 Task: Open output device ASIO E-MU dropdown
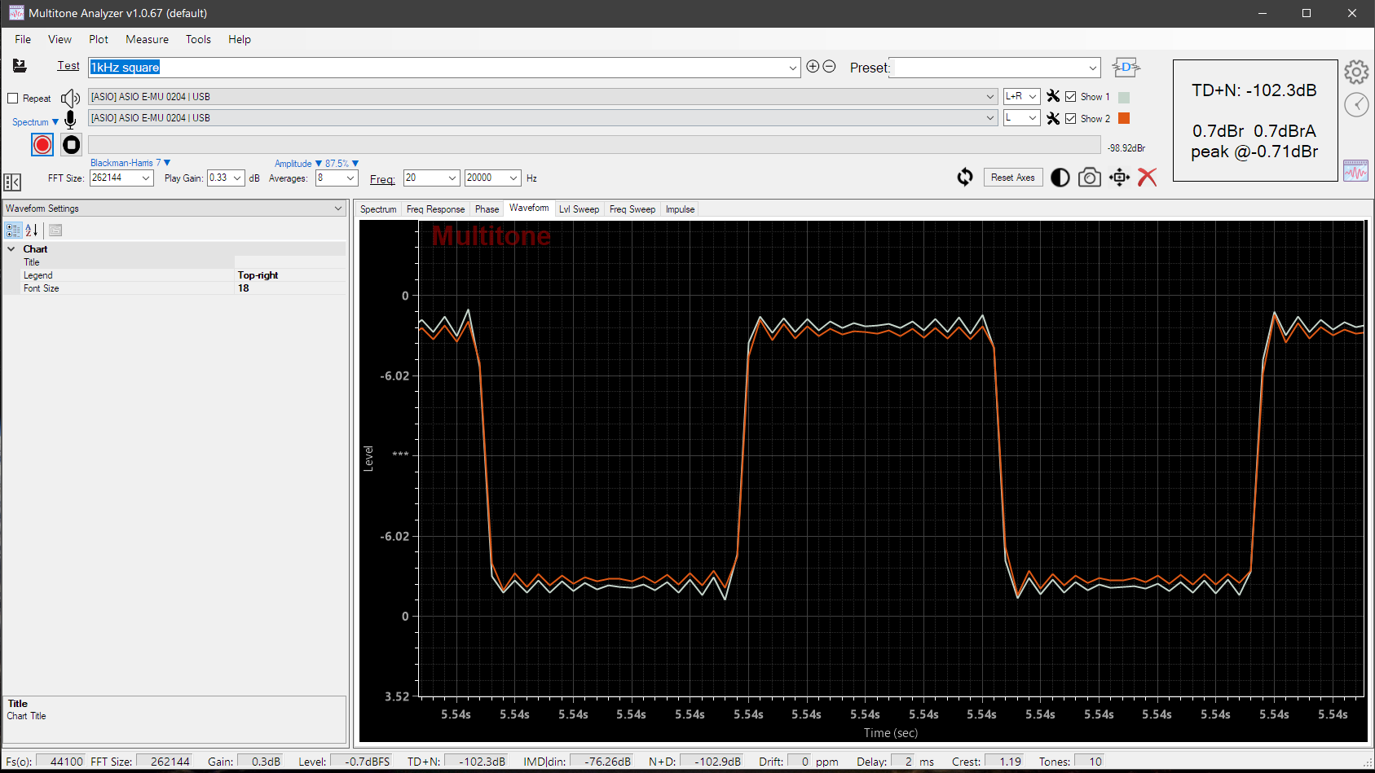(x=990, y=96)
